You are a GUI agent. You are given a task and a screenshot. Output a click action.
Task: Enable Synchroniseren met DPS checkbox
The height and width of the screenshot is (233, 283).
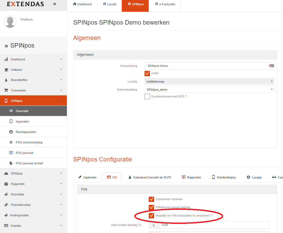tap(147, 97)
